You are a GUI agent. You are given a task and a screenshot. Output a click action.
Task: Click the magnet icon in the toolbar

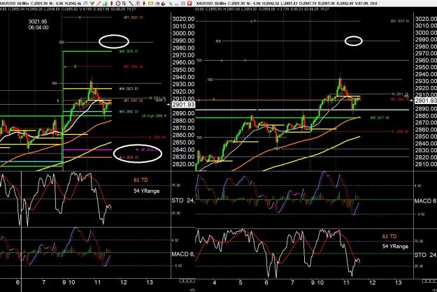pyautogui.click(x=163, y=3)
